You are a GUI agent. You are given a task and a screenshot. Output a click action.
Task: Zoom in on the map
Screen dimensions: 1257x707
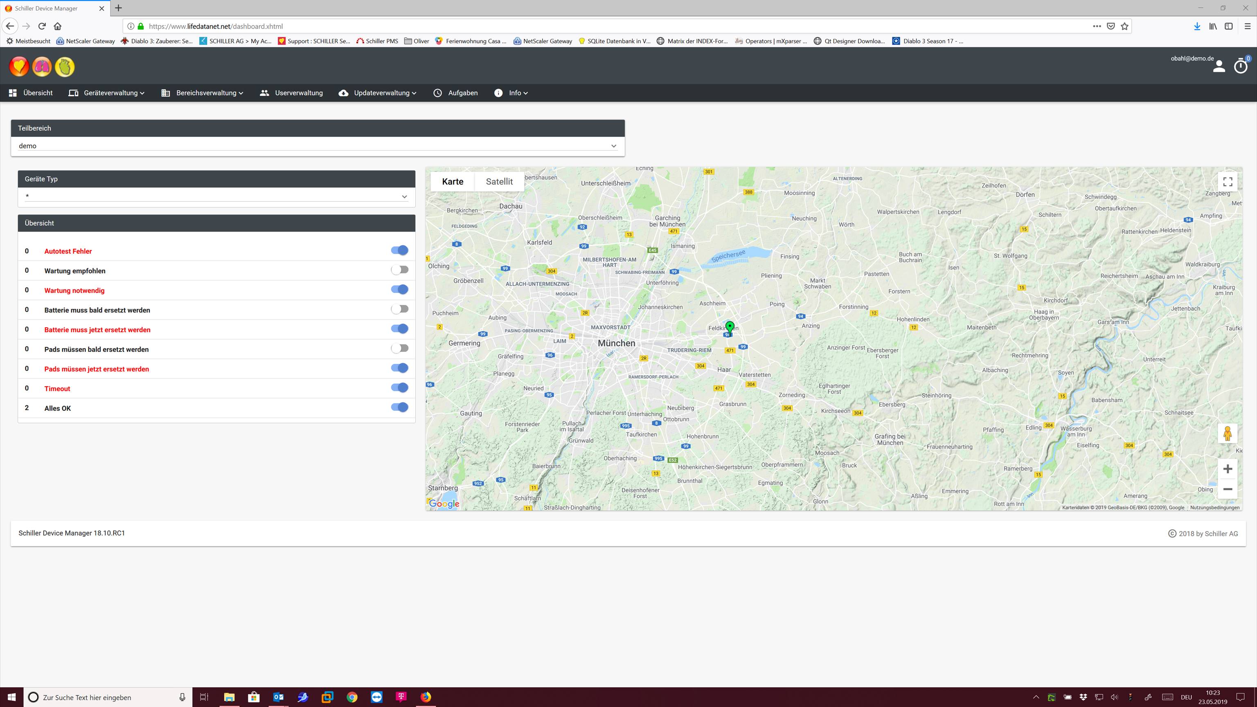(x=1227, y=469)
